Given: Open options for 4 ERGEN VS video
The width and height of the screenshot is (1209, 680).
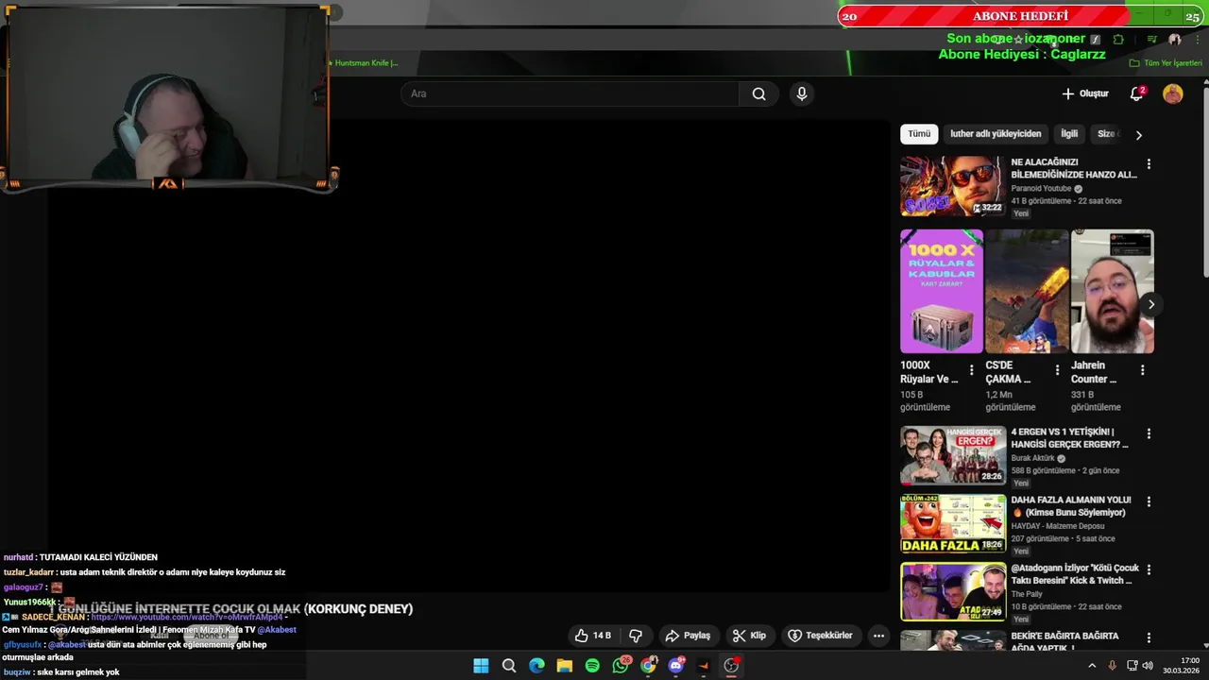Looking at the screenshot, I should pos(1149,434).
